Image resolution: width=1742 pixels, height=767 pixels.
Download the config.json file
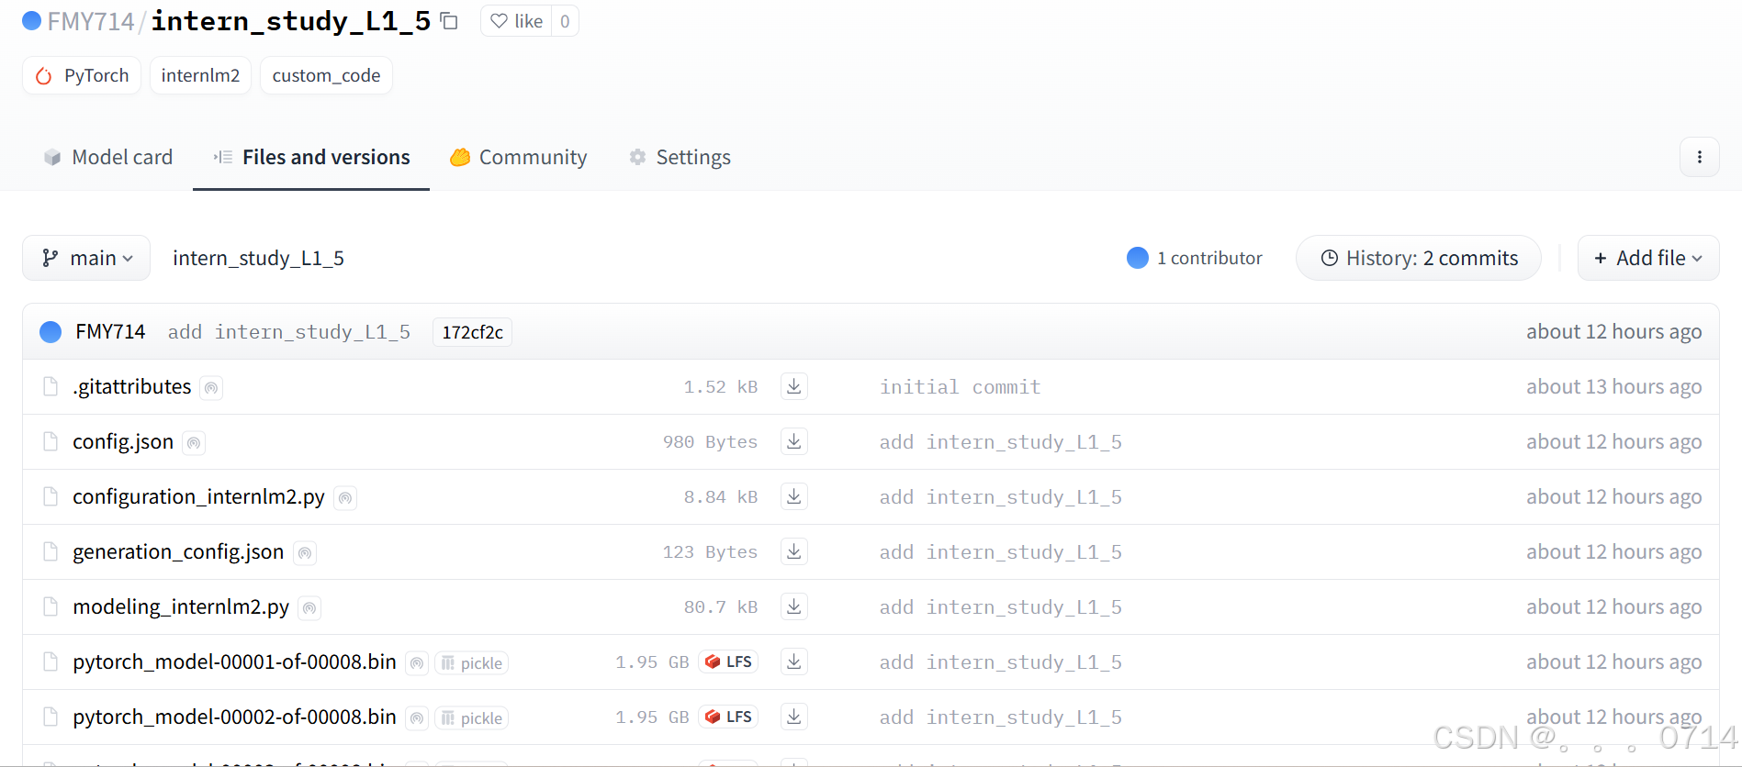(794, 441)
